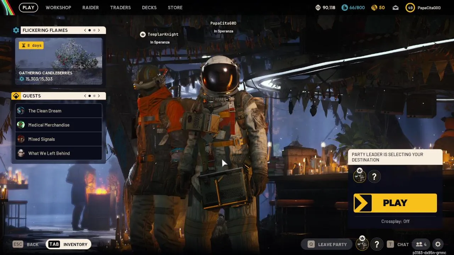Screen dimensions: 454x255
Task: Open The Clean Dream quest
Action: (x=59, y=111)
